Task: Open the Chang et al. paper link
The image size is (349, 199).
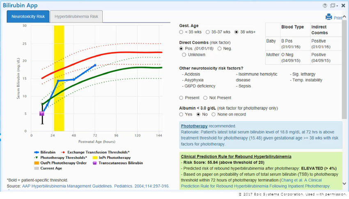Action: (256, 183)
